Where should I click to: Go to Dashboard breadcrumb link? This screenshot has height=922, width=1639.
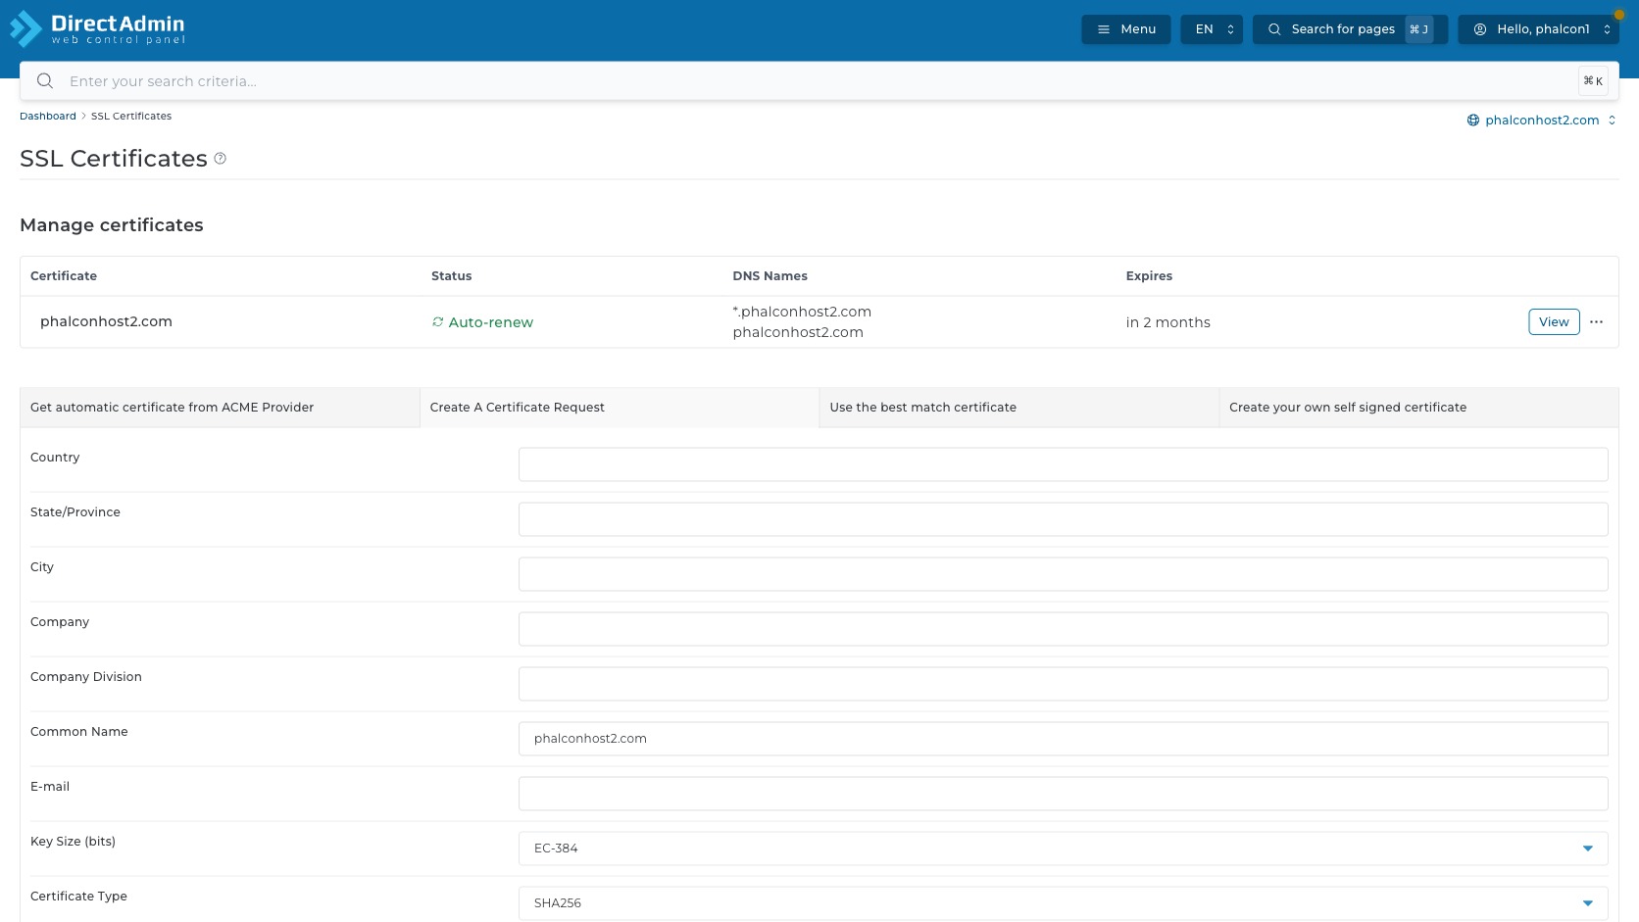coord(48,117)
